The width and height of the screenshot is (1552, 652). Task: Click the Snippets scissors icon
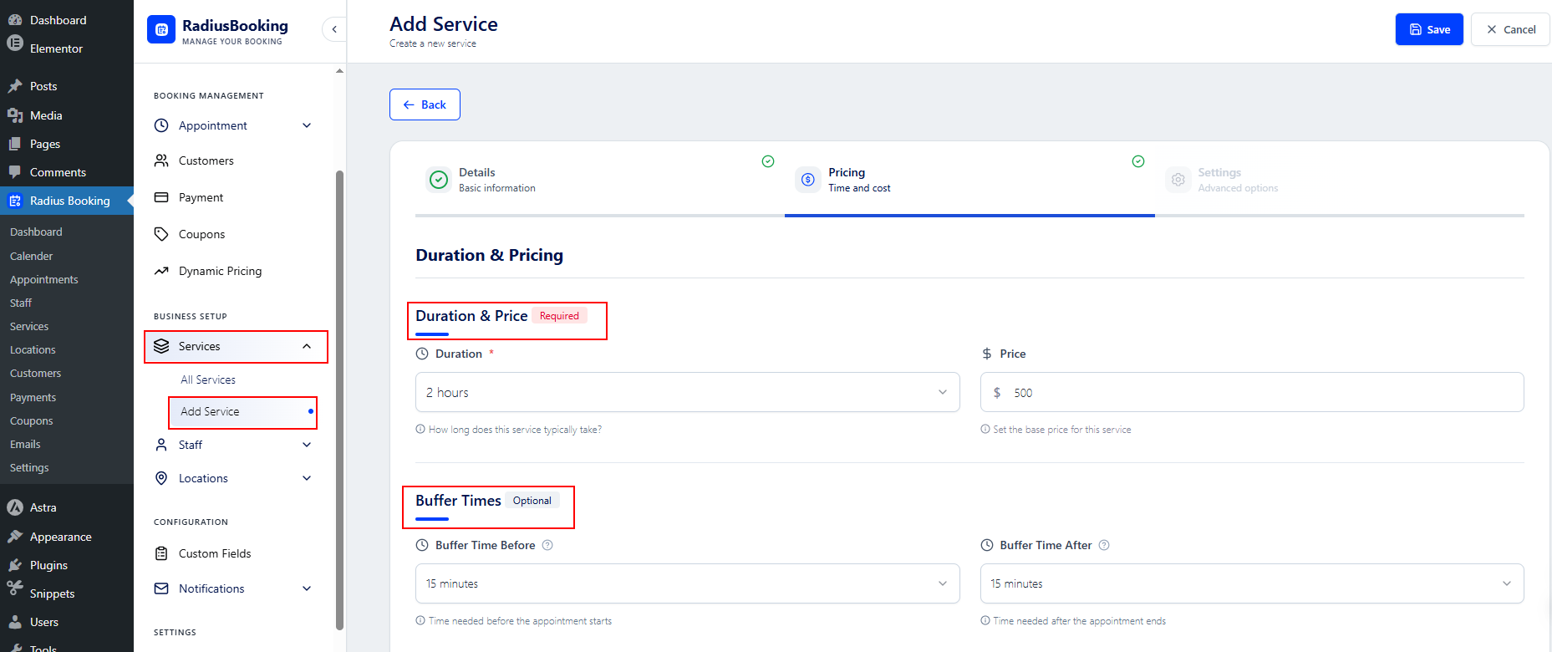15,589
